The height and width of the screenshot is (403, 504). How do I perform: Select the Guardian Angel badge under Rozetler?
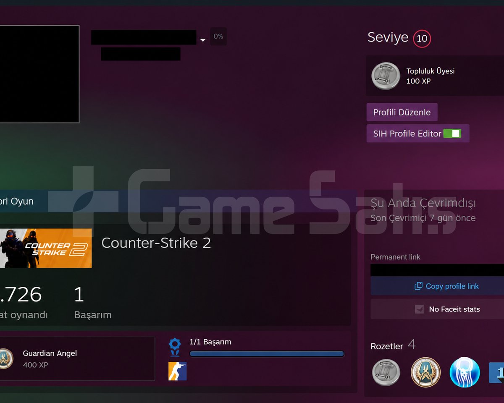[x=425, y=372]
